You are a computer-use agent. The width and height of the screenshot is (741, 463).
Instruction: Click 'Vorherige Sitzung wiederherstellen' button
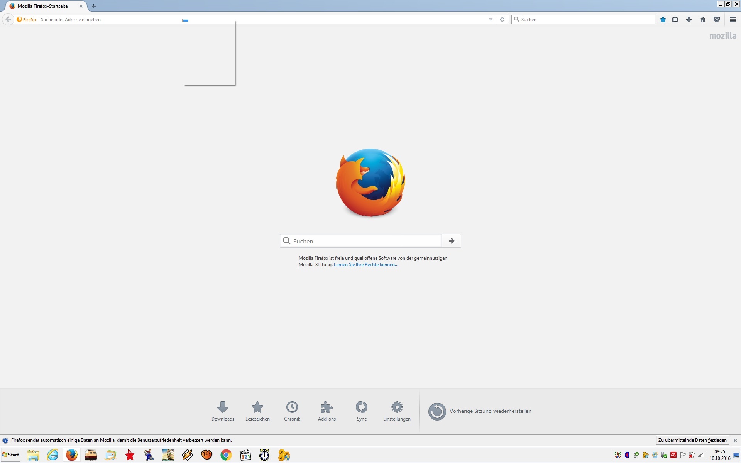pyautogui.click(x=480, y=411)
